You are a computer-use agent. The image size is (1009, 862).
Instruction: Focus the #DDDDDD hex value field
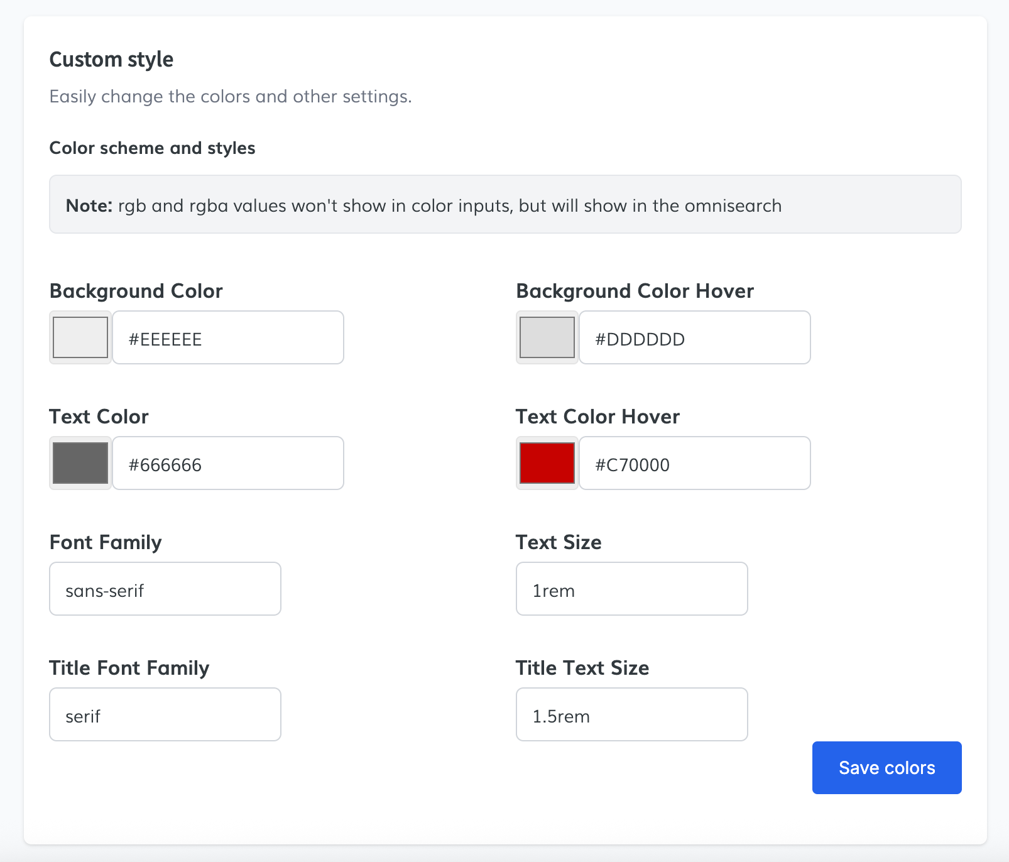(x=694, y=338)
